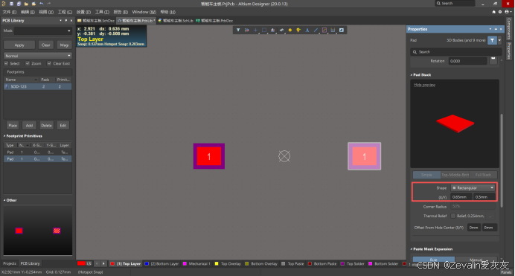
Task: Click the Undo arrow in title bar
Action: point(42,4)
